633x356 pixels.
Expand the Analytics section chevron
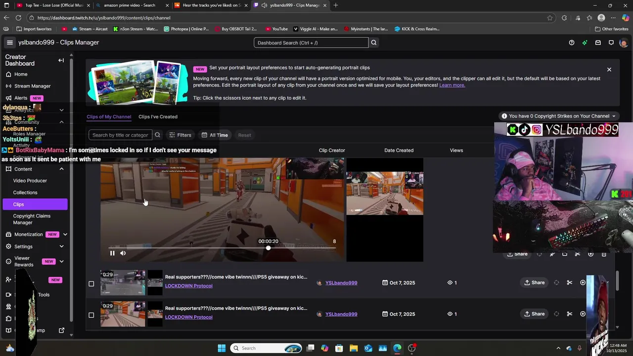61,110
